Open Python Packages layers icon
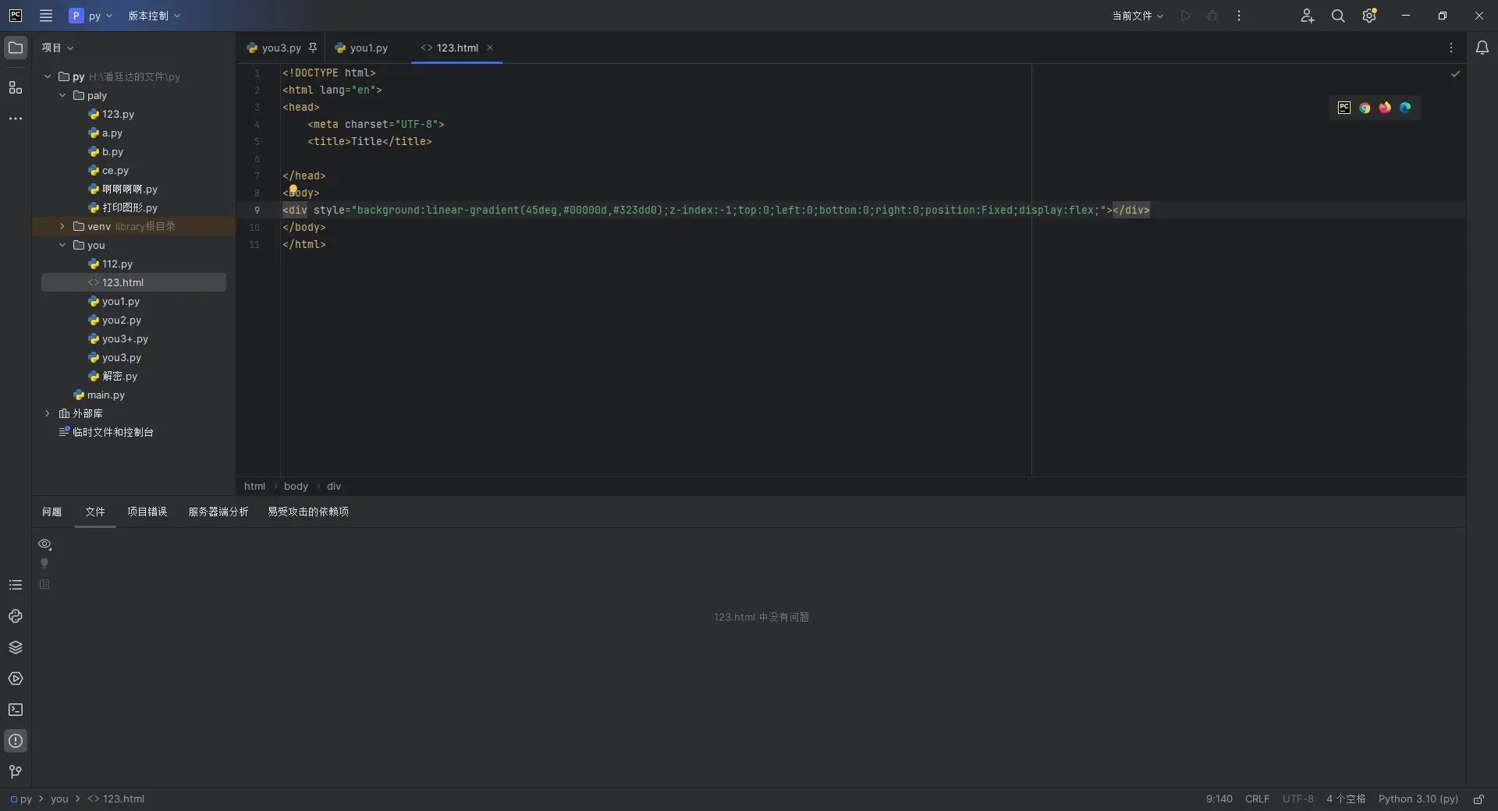This screenshot has height=811, width=1498. pyautogui.click(x=16, y=647)
